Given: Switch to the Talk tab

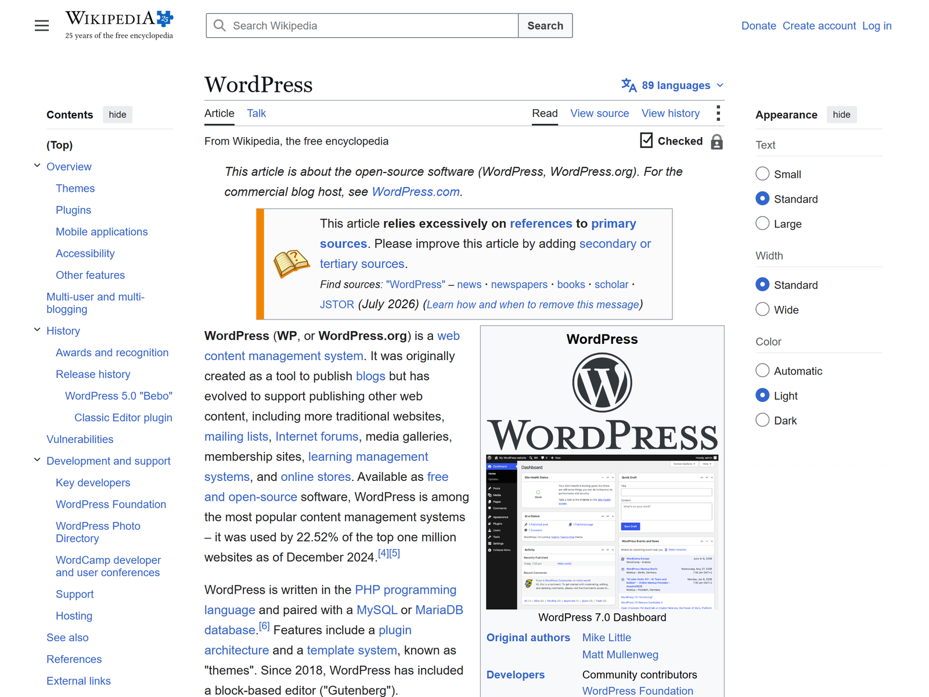Looking at the screenshot, I should 256,113.
